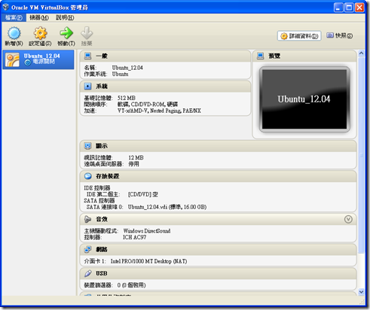Screen dimensions: 370x310
Task: Switch to Details (詳細資料) view button
Action: (x=299, y=36)
